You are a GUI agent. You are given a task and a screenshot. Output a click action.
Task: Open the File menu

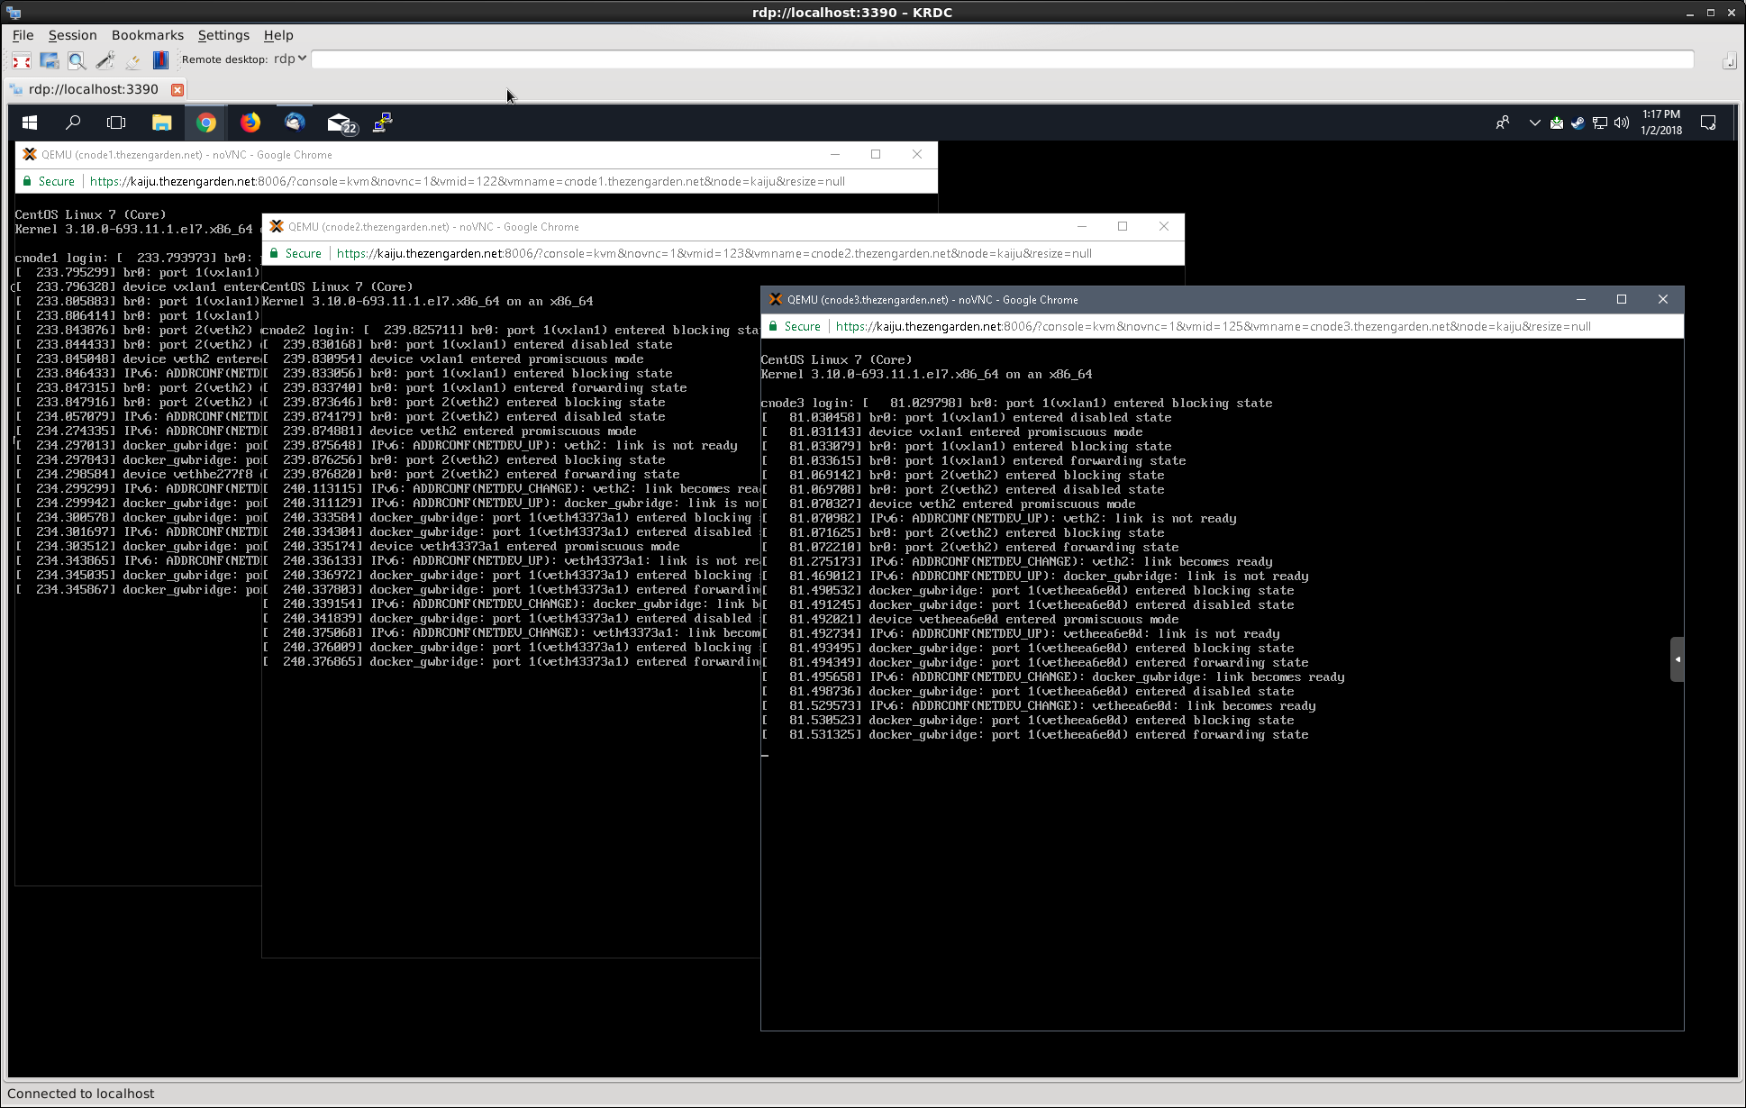pos(23,35)
